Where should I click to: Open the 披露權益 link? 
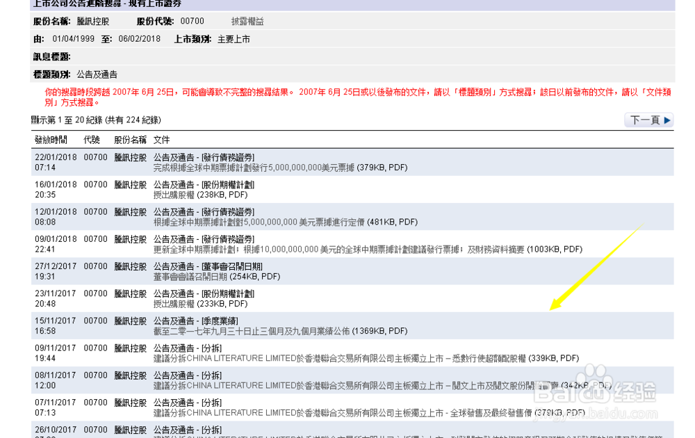(x=247, y=22)
